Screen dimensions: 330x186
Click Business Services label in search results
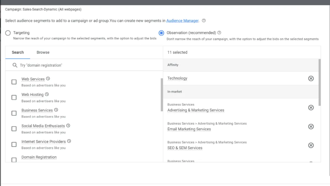point(37,110)
